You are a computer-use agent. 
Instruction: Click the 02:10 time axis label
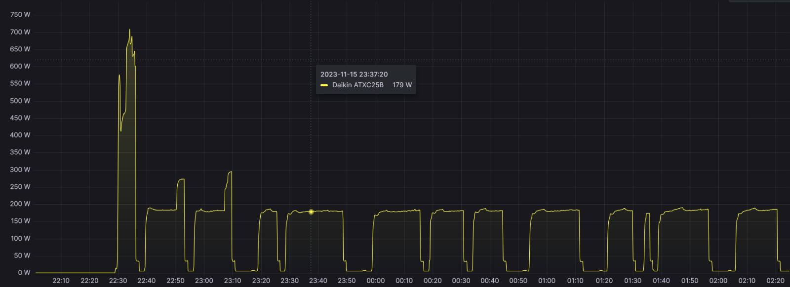(747, 281)
